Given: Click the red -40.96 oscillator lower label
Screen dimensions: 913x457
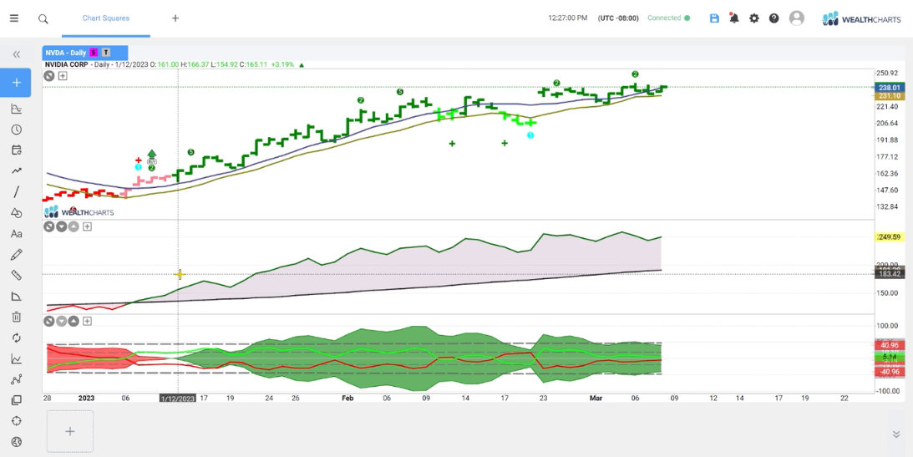Looking at the screenshot, I should pos(889,372).
